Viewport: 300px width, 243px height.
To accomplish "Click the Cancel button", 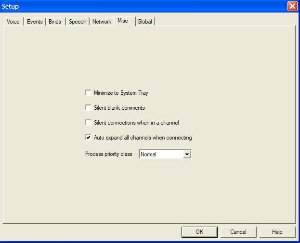I will click(x=238, y=232).
